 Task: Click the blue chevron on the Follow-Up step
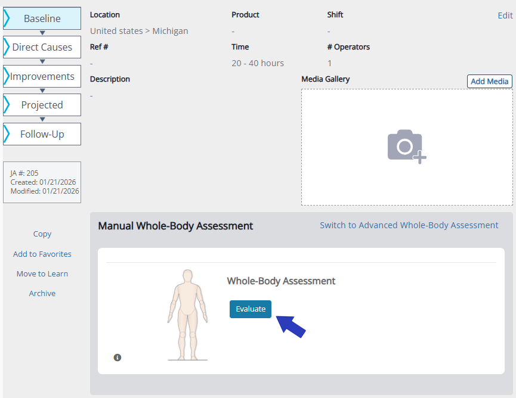[7, 134]
